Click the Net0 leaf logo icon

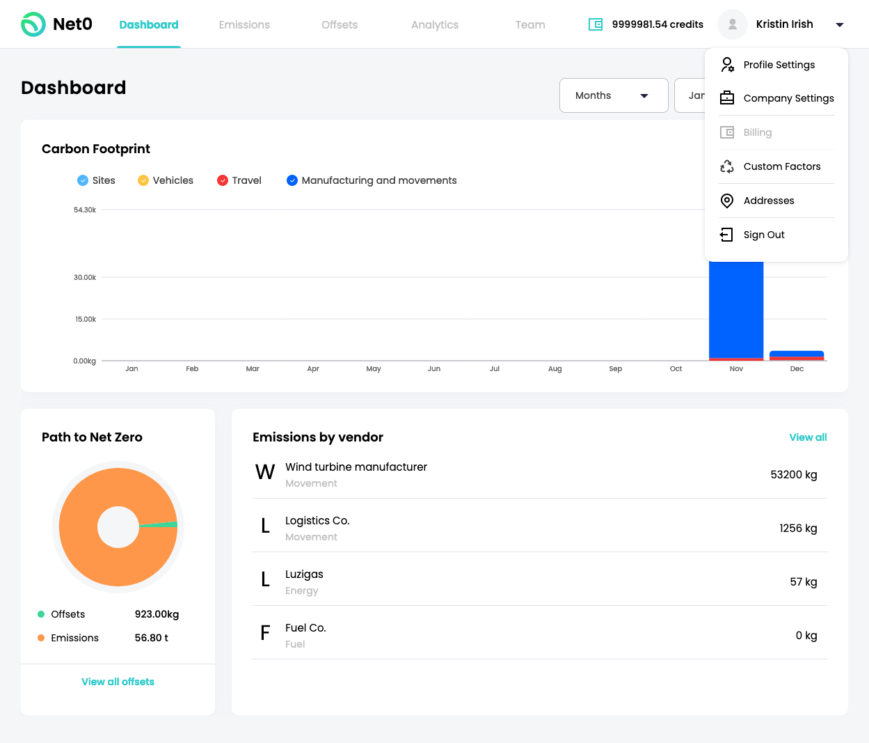[x=33, y=24]
